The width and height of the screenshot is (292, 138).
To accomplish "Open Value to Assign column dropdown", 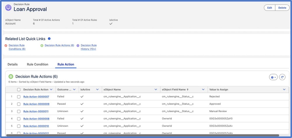I will coord(284,90).
